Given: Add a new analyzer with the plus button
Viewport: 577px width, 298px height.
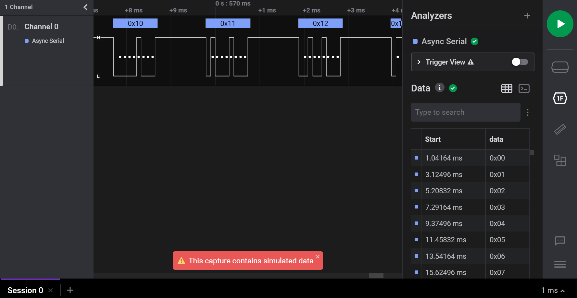Looking at the screenshot, I should pos(527,15).
